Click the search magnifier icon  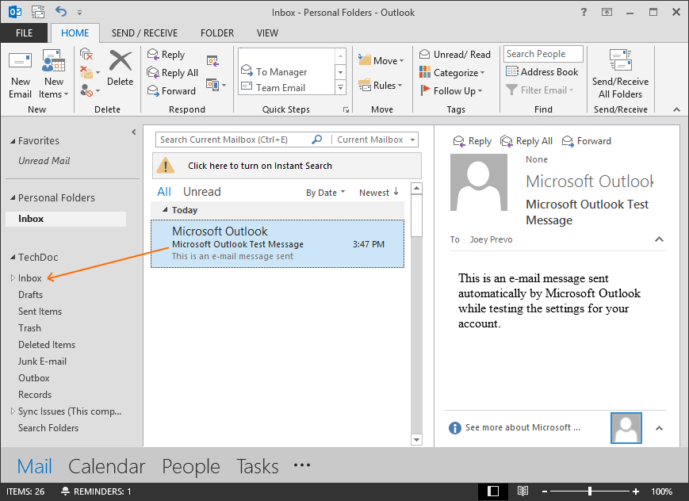(x=317, y=140)
